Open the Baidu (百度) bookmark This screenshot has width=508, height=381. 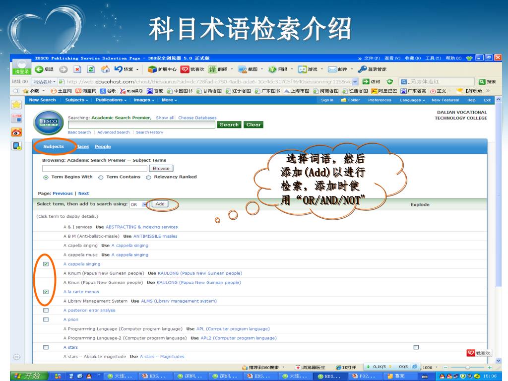(x=155, y=91)
